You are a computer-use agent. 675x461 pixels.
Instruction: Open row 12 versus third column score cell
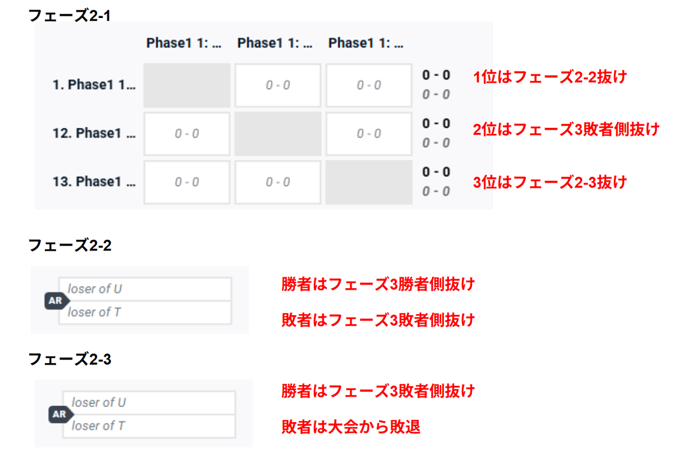[369, 134]
